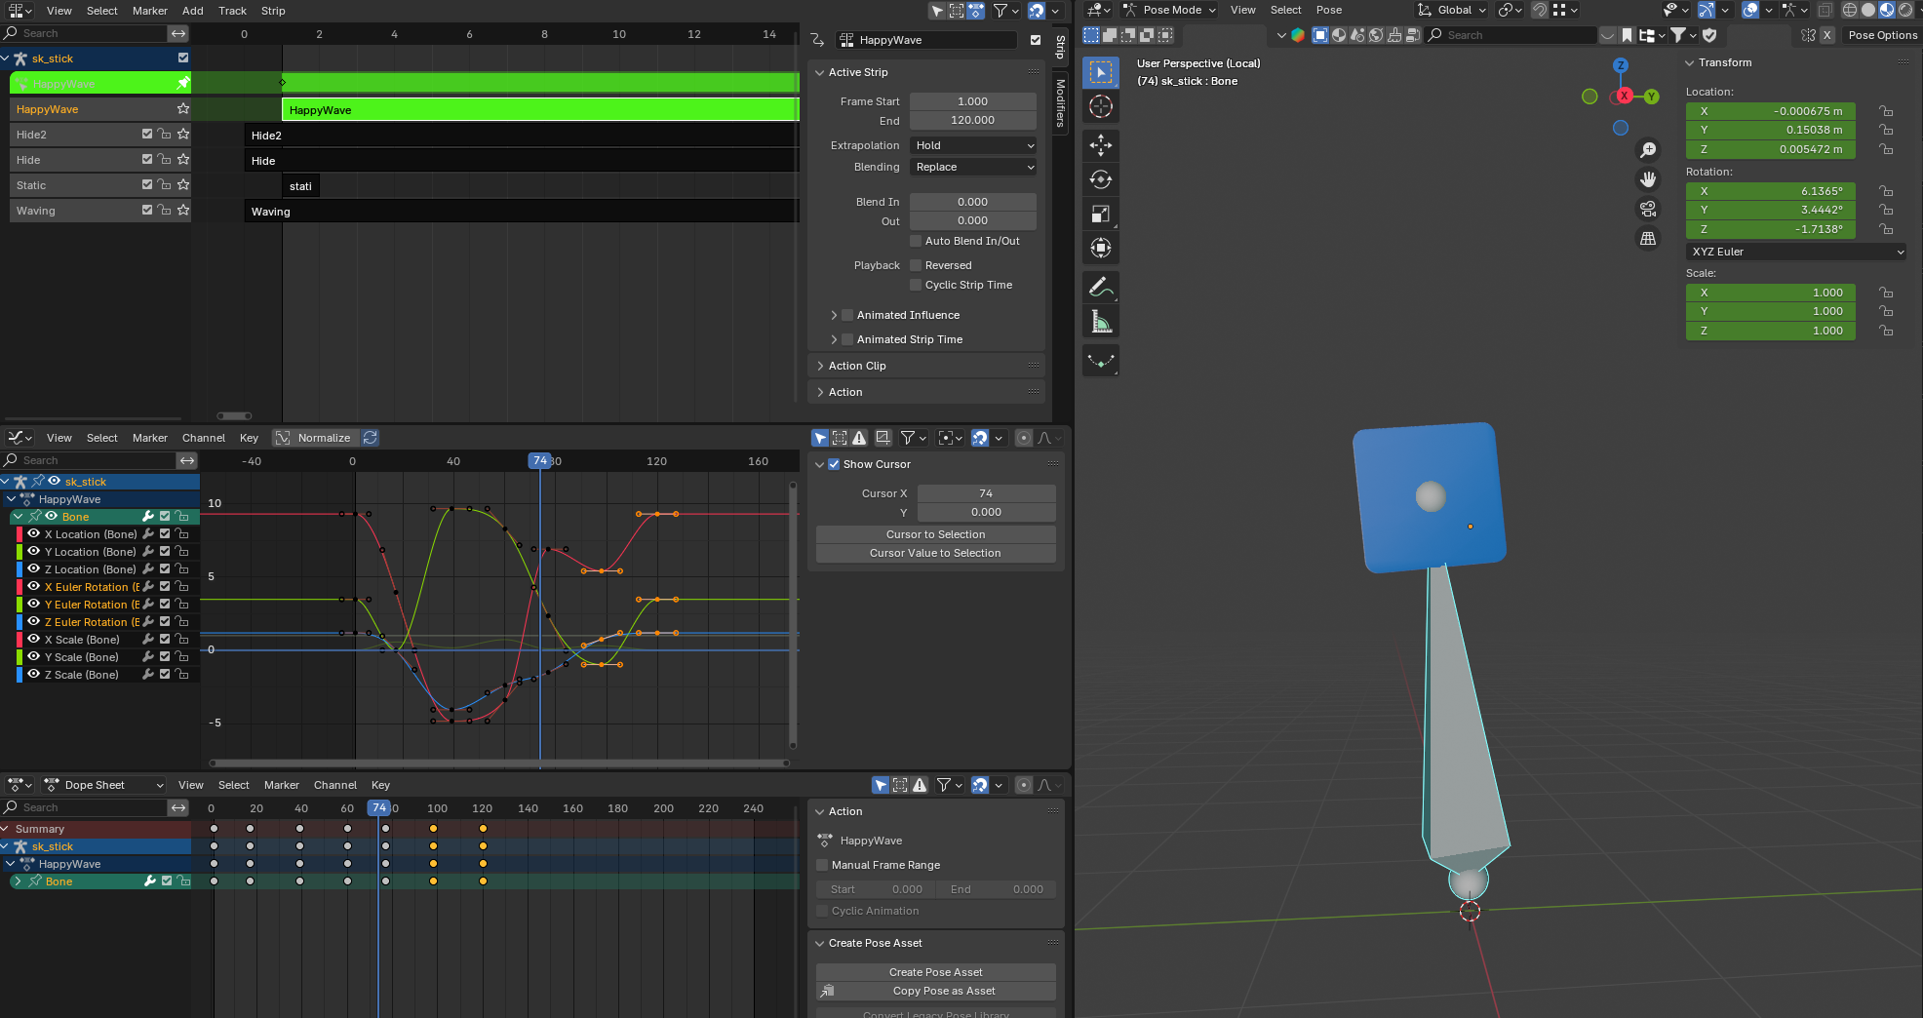Select the Measure tool
This screenshot has height=1018, width=1923.
[1101, 321]
